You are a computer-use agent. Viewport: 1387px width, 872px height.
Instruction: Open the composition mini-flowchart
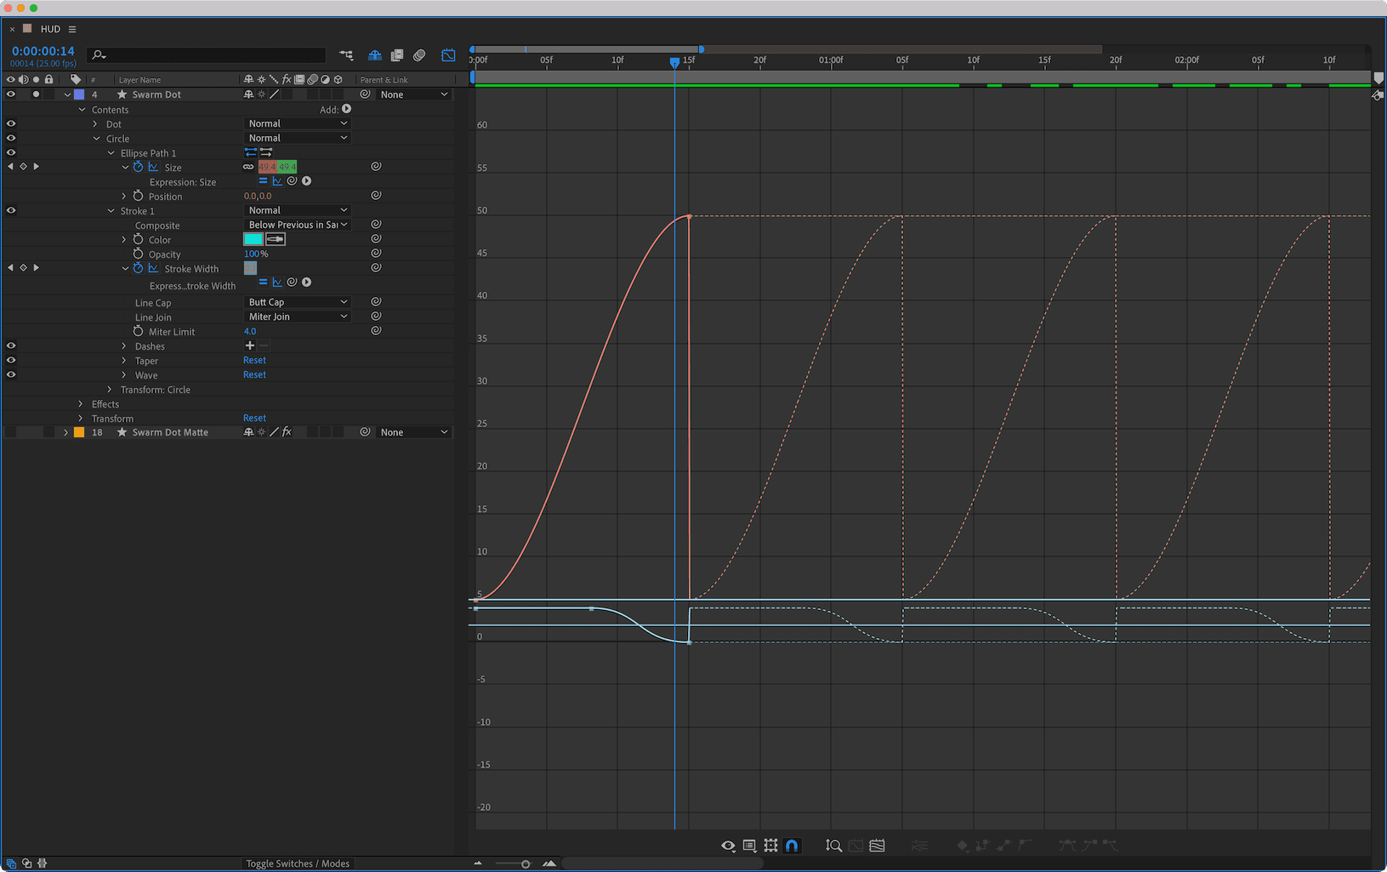[346, 55]
